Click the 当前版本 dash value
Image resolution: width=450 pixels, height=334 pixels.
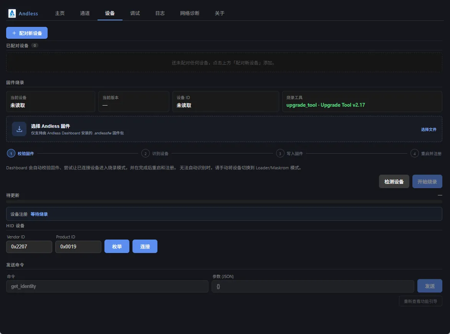coord(105,105)
